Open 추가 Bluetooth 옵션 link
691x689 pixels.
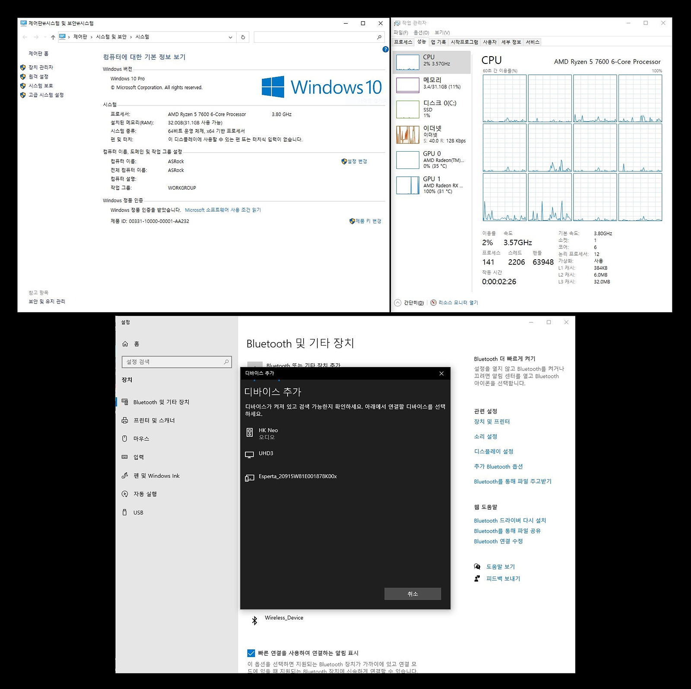tap(498, 467)
